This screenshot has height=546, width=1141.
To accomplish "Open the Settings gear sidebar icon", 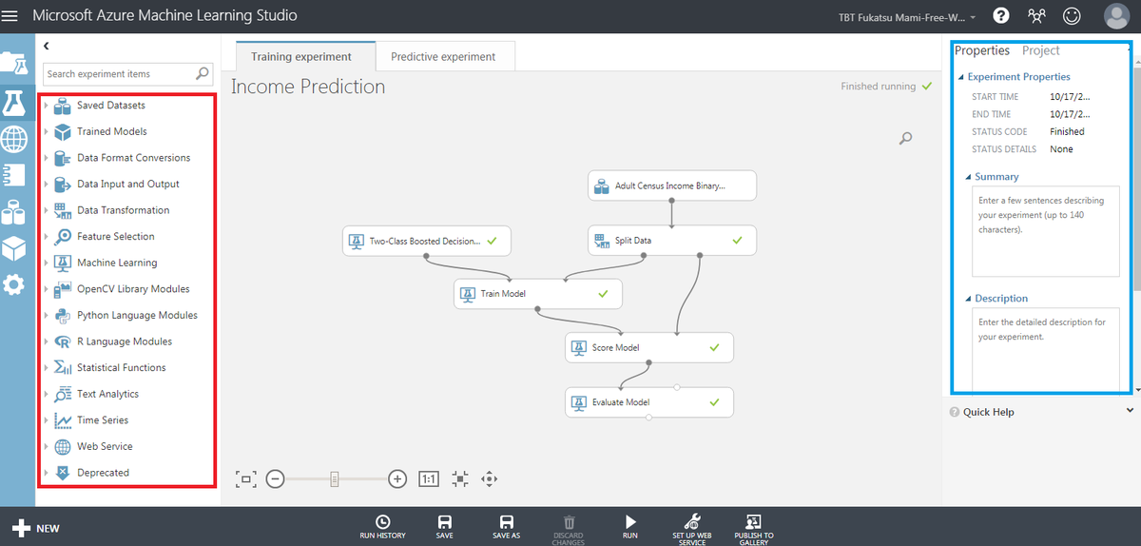I will (13, 283).
